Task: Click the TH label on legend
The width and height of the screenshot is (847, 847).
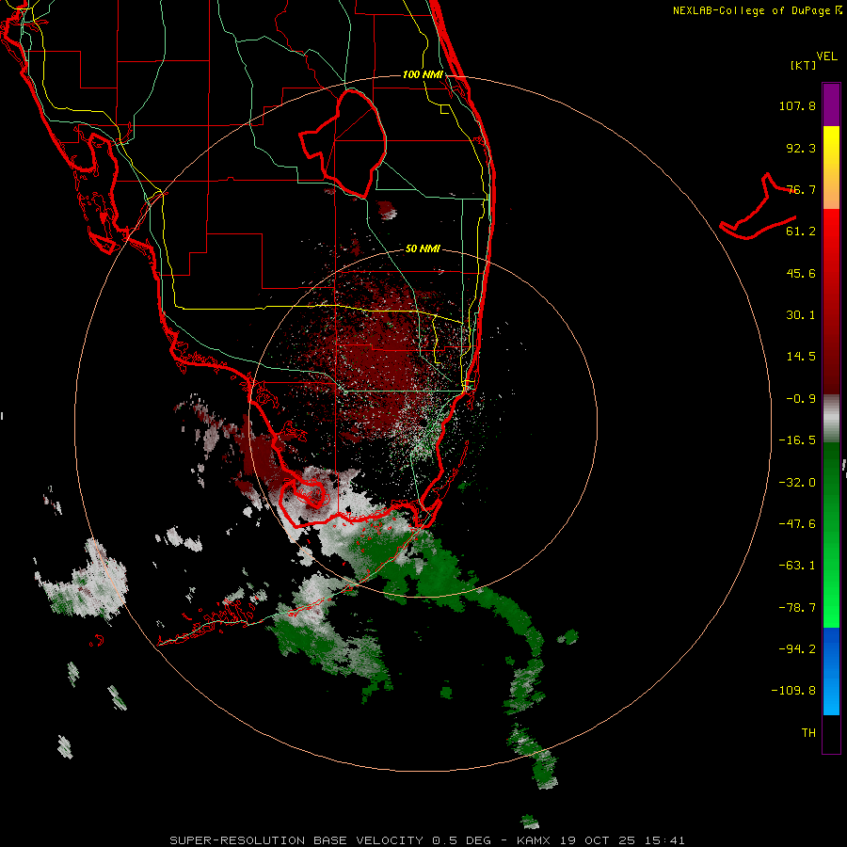Action: (x=808, y=733)
